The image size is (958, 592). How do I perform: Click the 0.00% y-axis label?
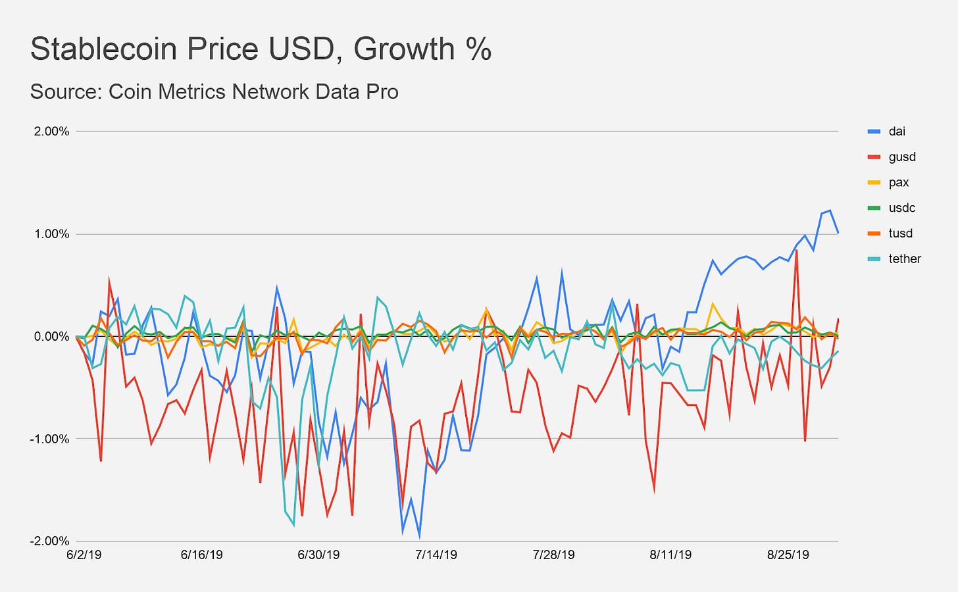[51, 337]
